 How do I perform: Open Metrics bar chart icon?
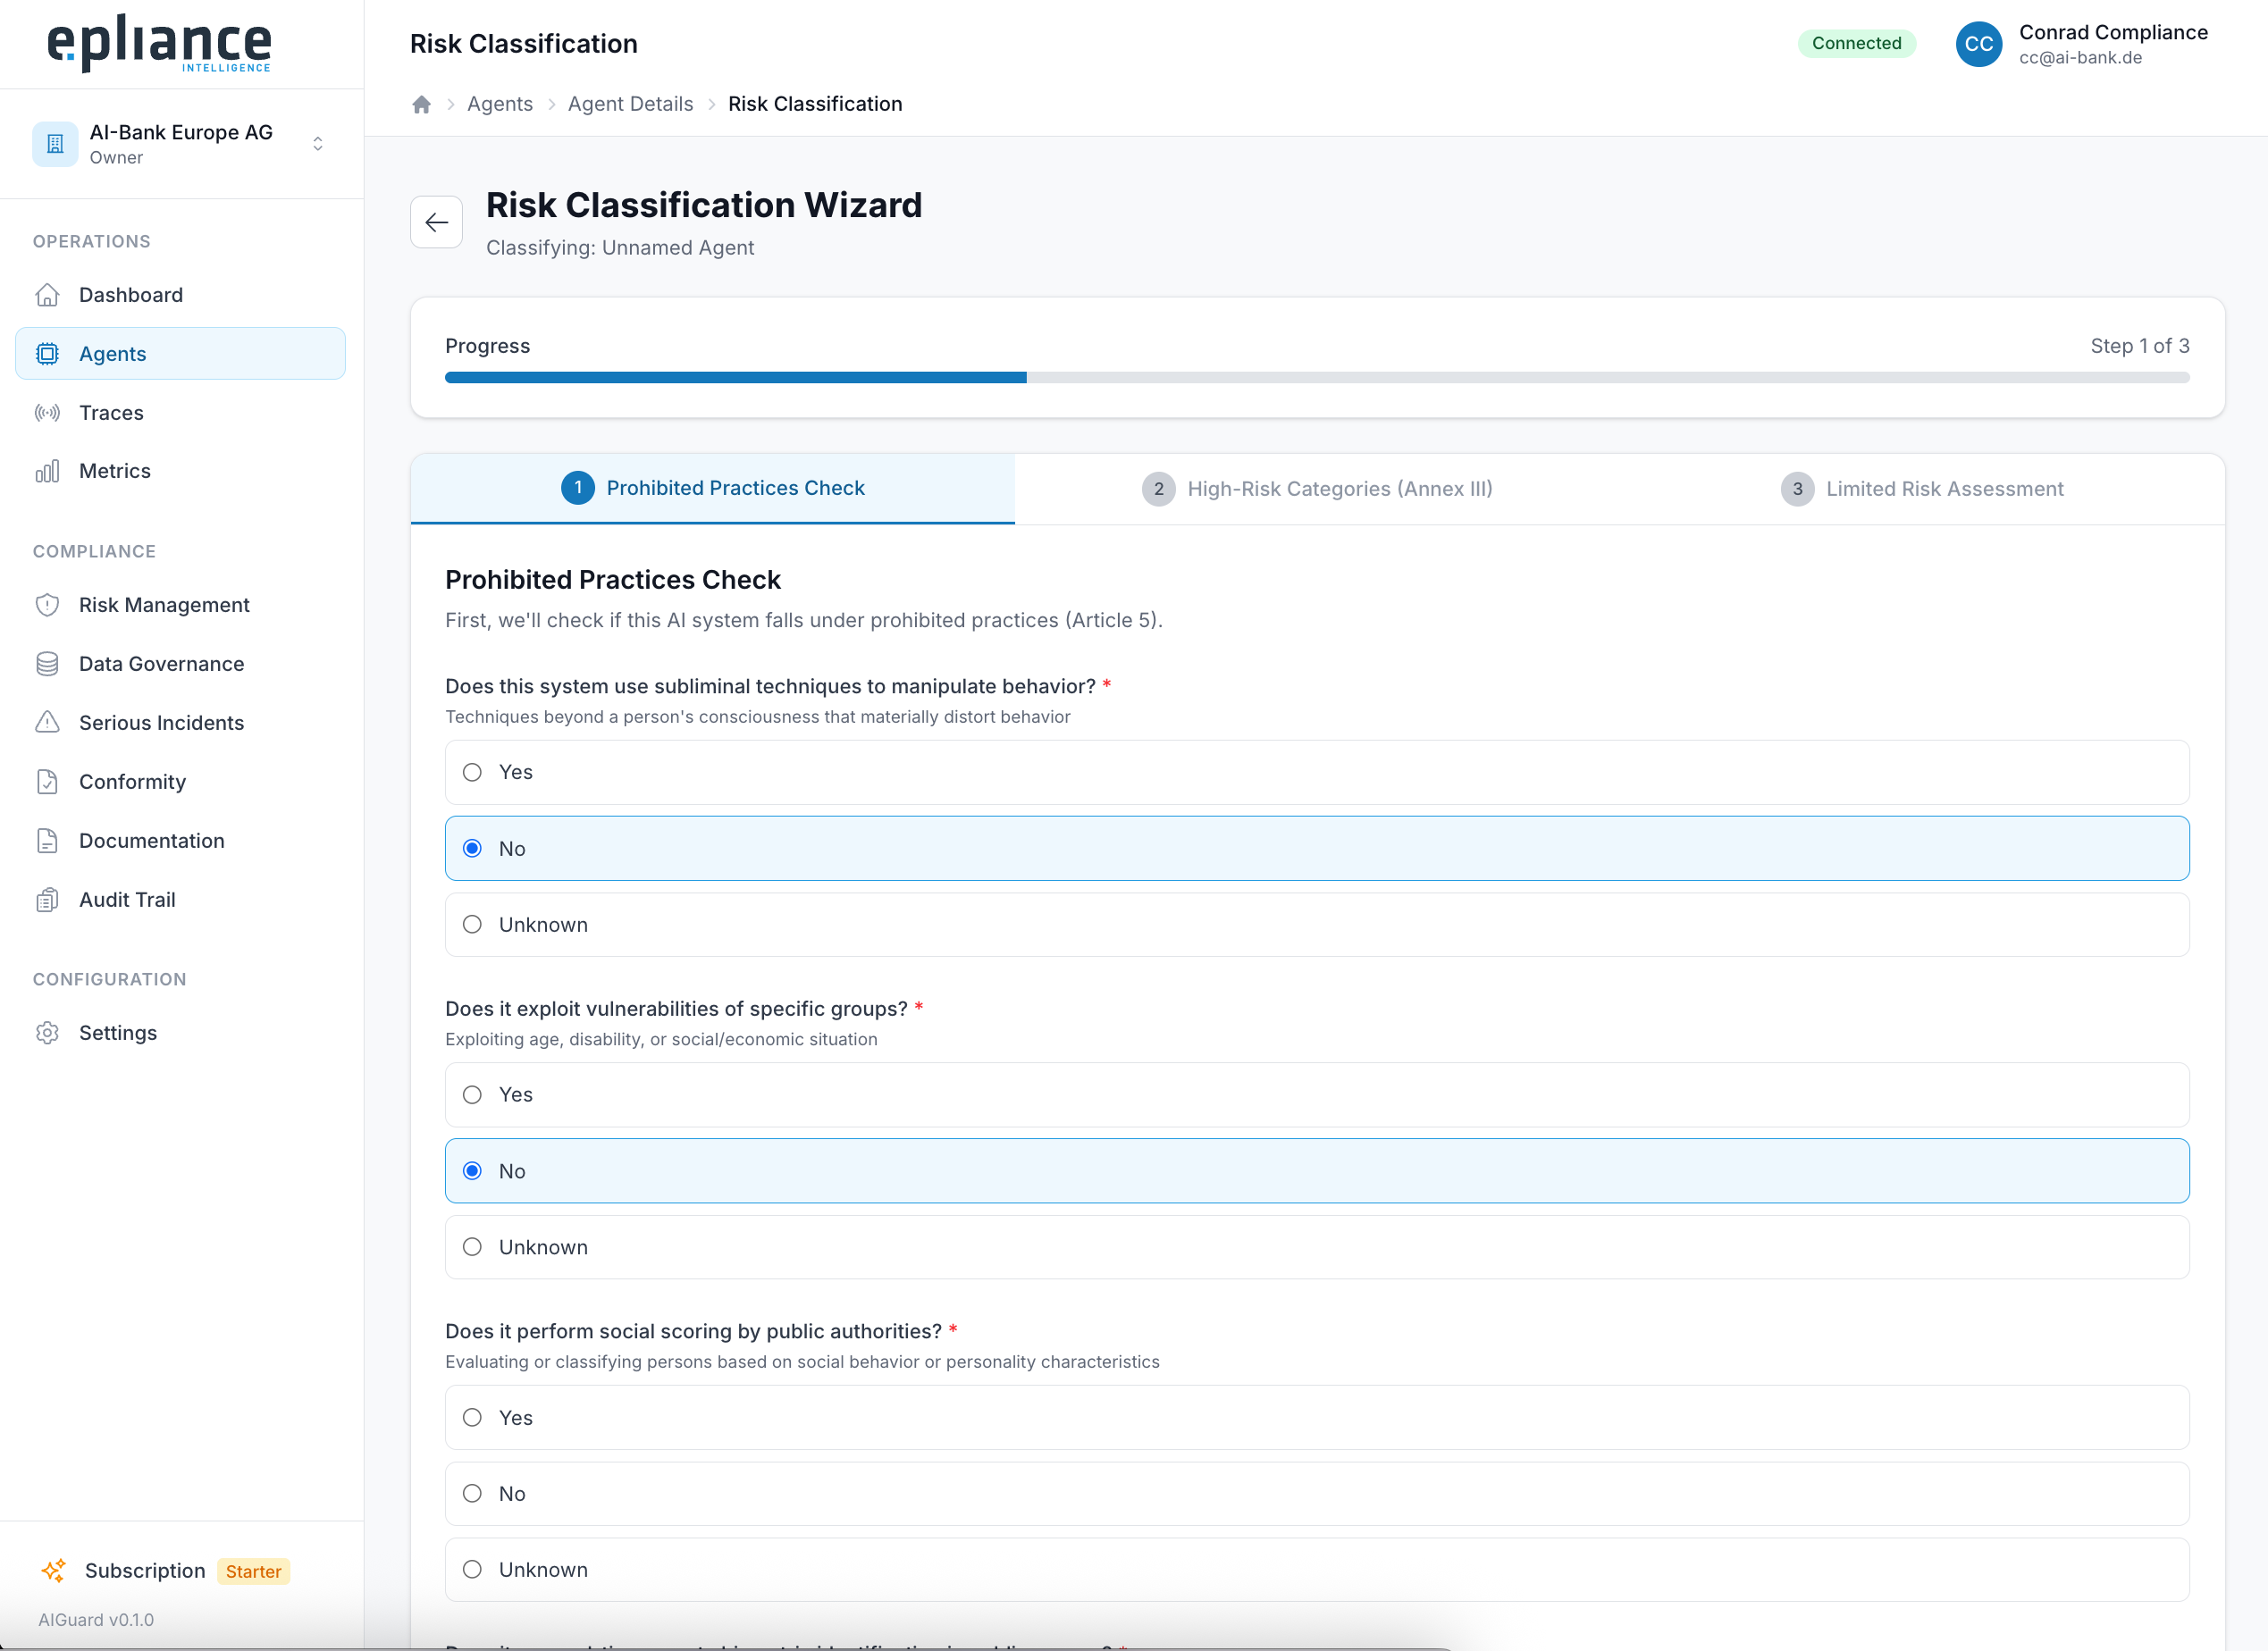47,471
